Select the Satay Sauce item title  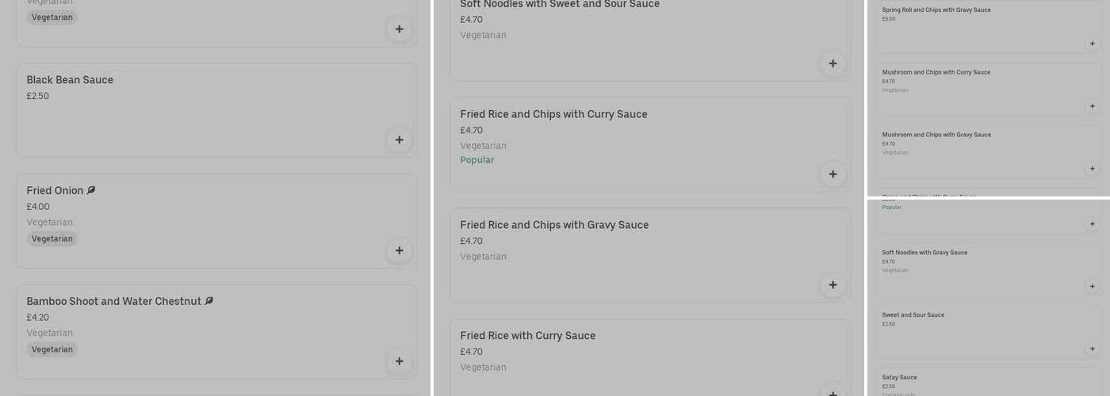pyautogui.click(x=899, y=378)
